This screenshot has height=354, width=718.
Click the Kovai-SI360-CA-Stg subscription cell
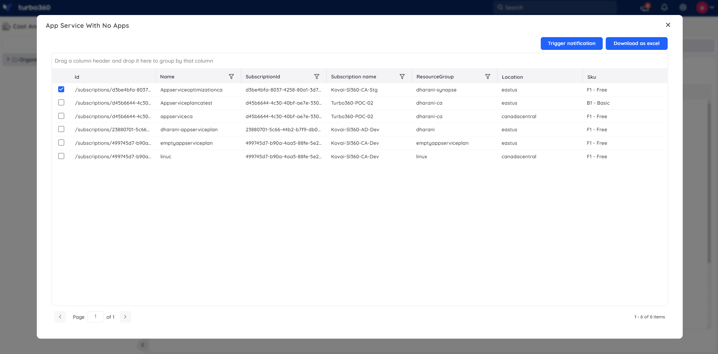click(x=354, y=90)
